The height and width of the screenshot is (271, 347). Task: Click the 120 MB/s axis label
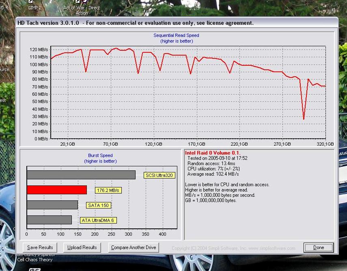pos(39,49)
